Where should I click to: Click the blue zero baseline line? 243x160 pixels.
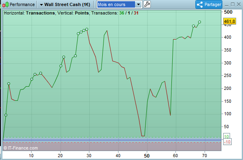112,140
